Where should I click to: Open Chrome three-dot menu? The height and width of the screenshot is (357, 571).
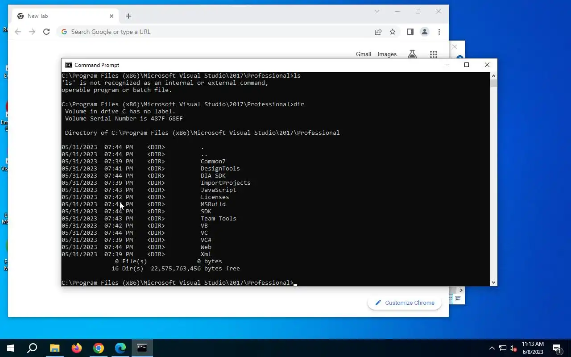(439, 32)
